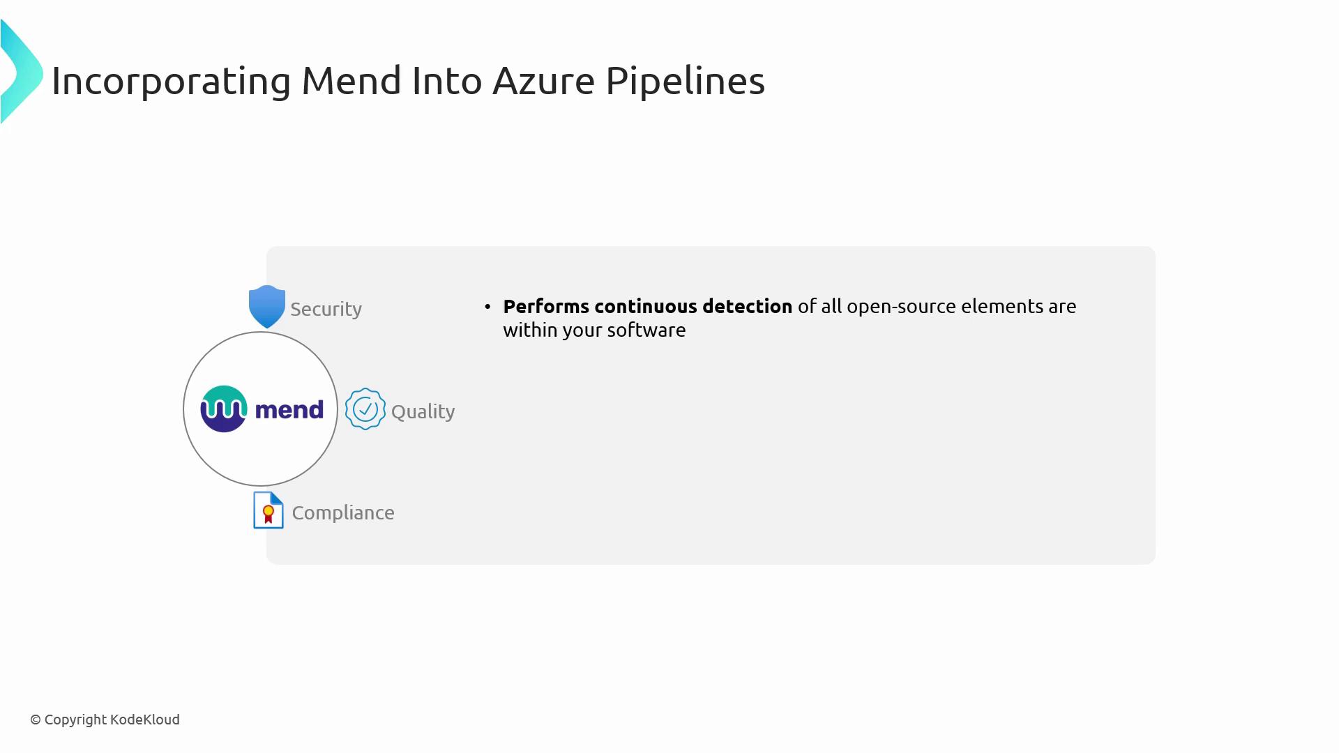Screen dimensions: 1339x753
Task: Click the Quality checkmark badge icon
Action: coord(365,409)
